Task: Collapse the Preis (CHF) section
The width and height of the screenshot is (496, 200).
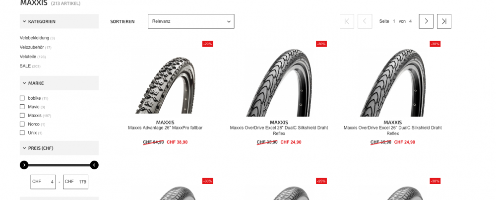Action: tap(59, 148)
